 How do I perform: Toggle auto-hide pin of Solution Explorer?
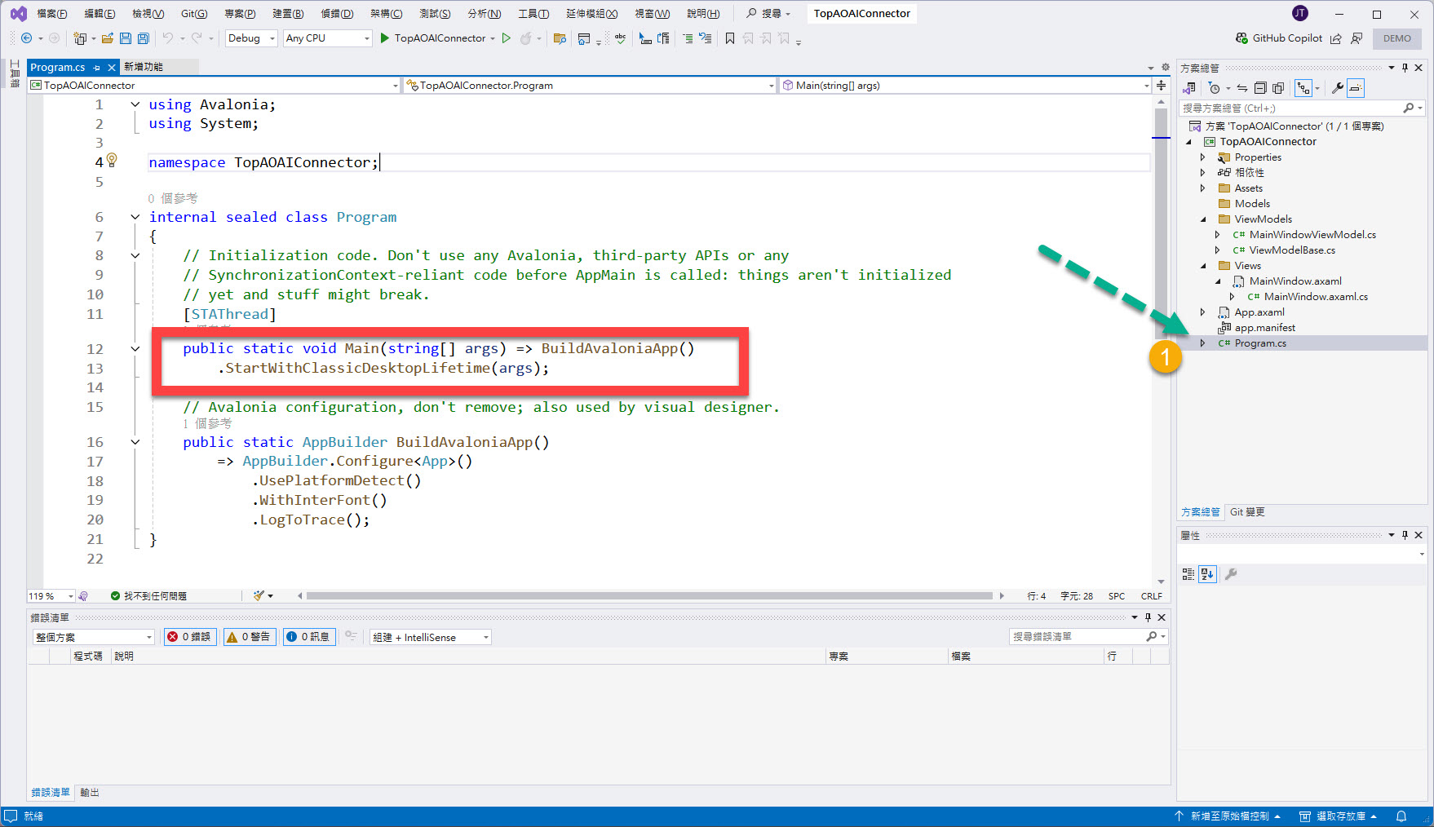point(1405,68)
